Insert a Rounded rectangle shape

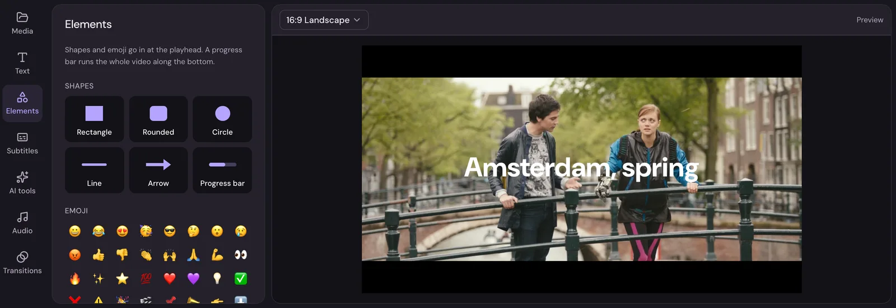158,119
